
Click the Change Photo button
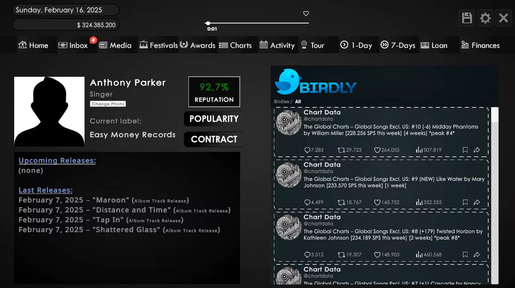click(108, 104)
